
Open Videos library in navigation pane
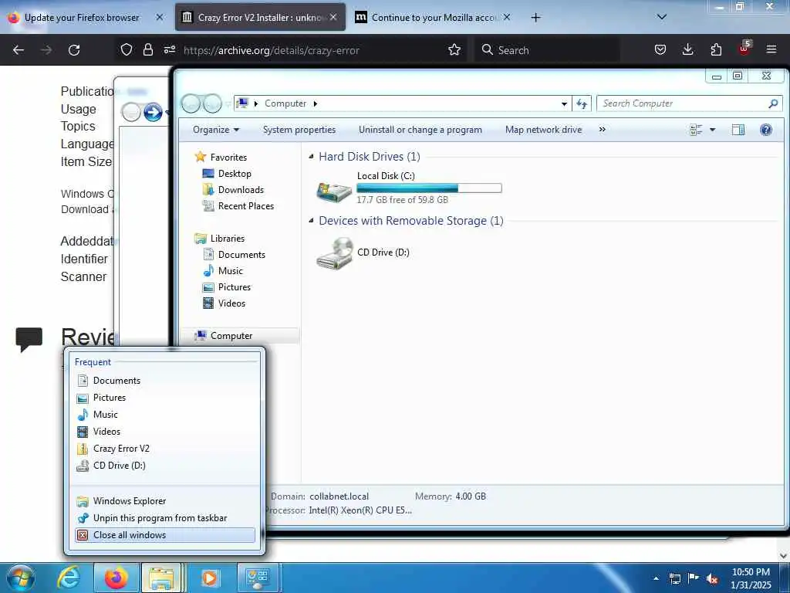pos(231,303)
